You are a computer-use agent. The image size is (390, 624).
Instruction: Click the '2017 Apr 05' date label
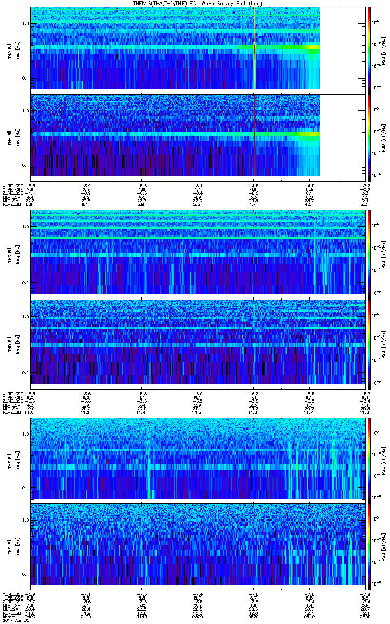[16, 620]
